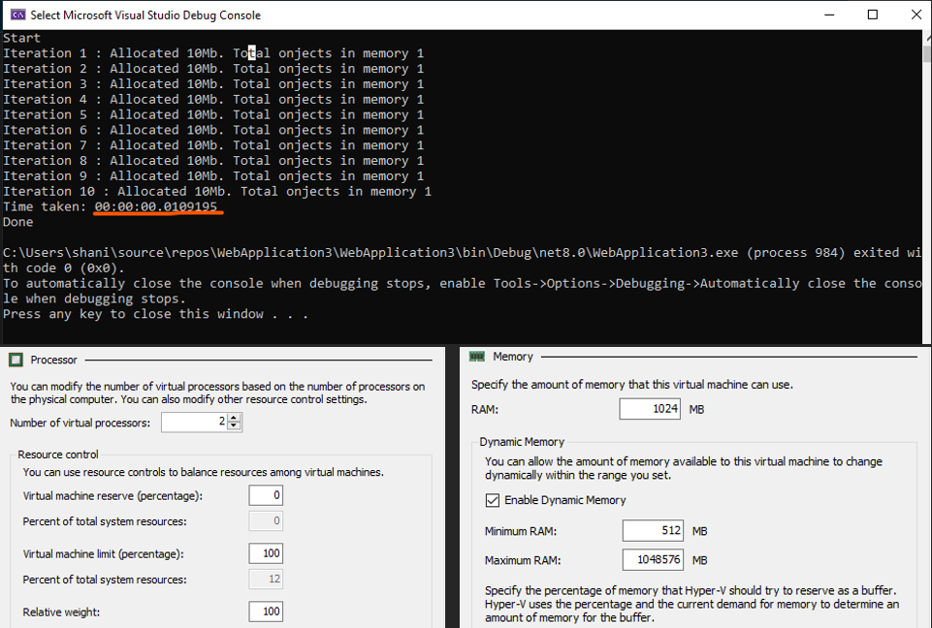Select the Maximum RAM field
The width and height of the screenshot is (932, 628).
pos(653,560)
